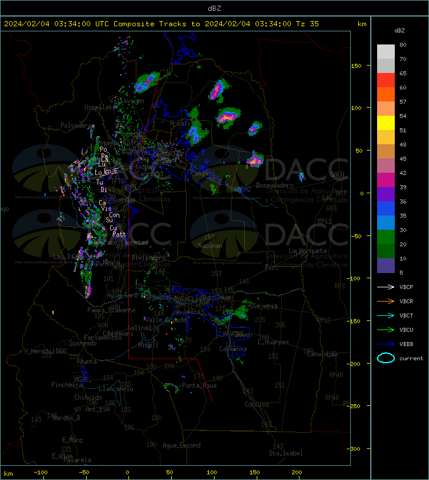Click the blue VBBB arrow legend icon

386,344
